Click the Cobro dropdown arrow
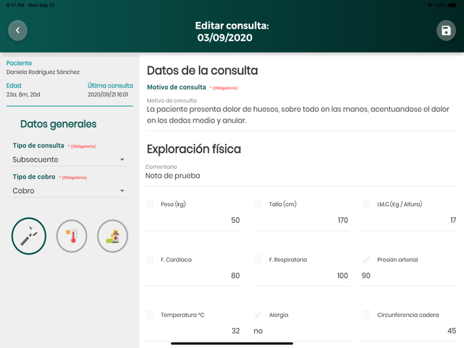The image size is (464, 348). pyautogui.click(x=122, y=191)
